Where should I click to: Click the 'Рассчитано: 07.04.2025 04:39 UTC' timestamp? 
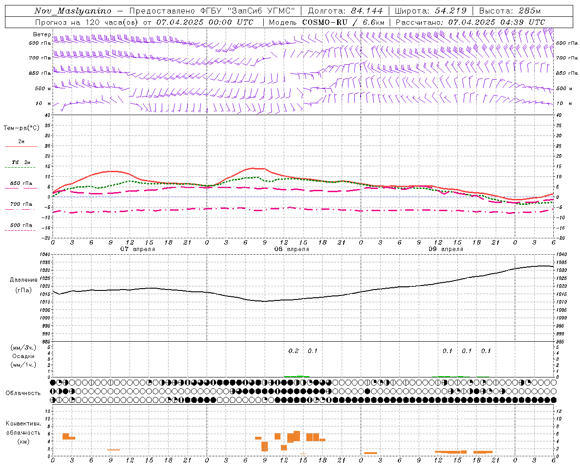470,22
